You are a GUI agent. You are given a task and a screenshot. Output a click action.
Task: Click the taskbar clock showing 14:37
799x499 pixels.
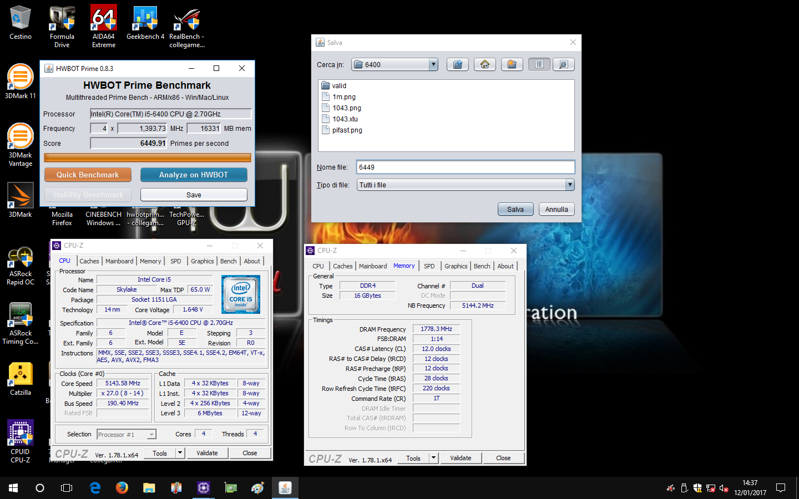tap(750, 488)
